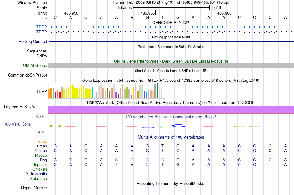Click the Scale label on the left
This screenshot has width=294, height=195.
pos(42,8)
